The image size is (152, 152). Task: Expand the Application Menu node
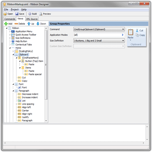tap(10, 31)
